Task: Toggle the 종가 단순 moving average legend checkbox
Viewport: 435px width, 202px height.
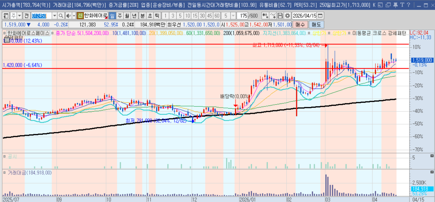Action: (53, 33)
